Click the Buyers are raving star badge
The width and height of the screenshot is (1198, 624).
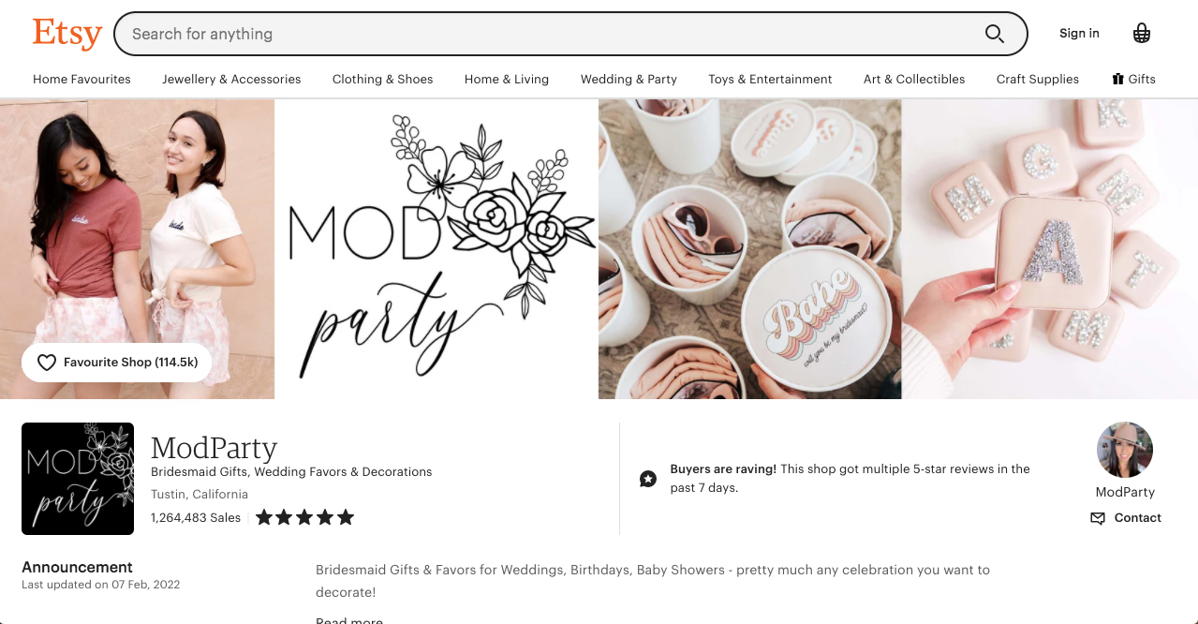point(647,479)
